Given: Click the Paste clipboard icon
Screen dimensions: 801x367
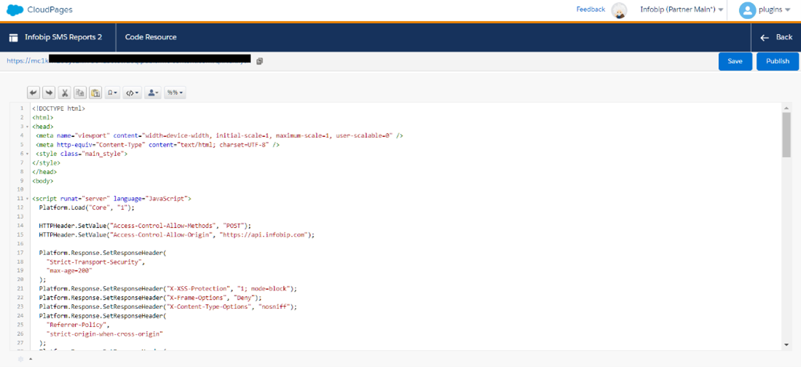Looking at the screenshot, I should 95,92.
